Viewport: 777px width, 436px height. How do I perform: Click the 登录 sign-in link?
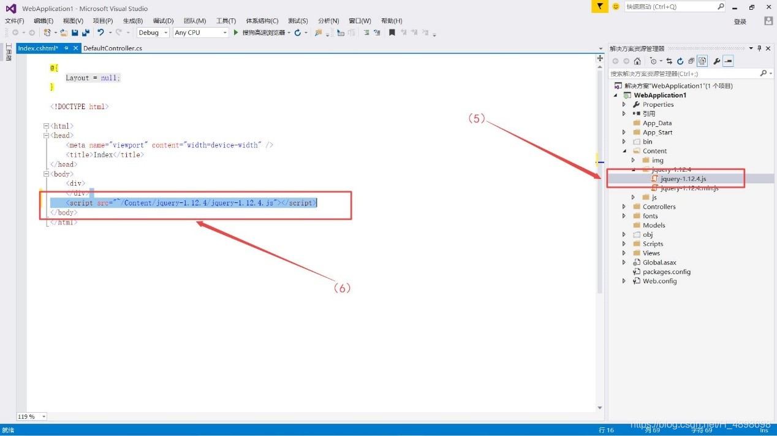click(x=740, y=21)
